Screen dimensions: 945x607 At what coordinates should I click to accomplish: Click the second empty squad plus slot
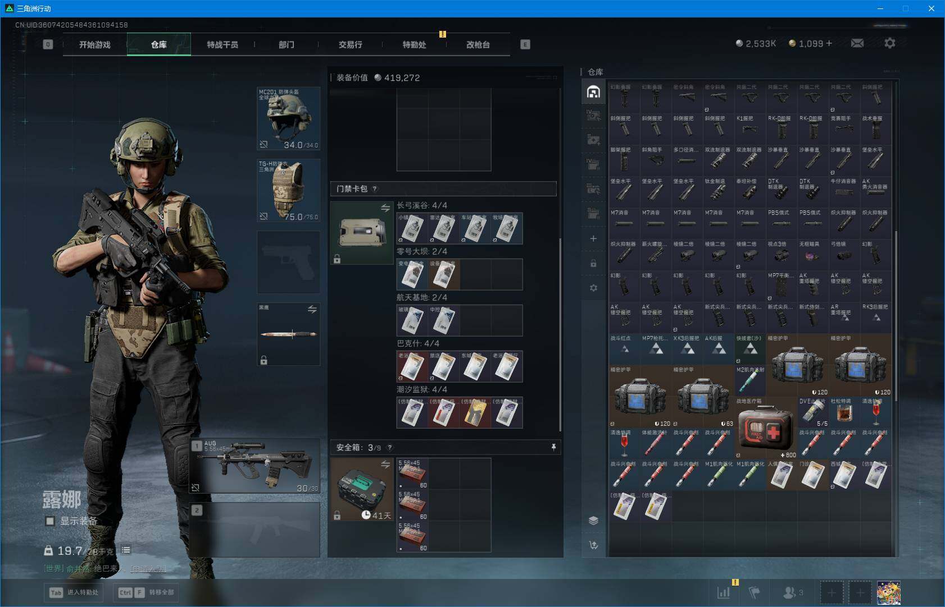tap(860, 592)
